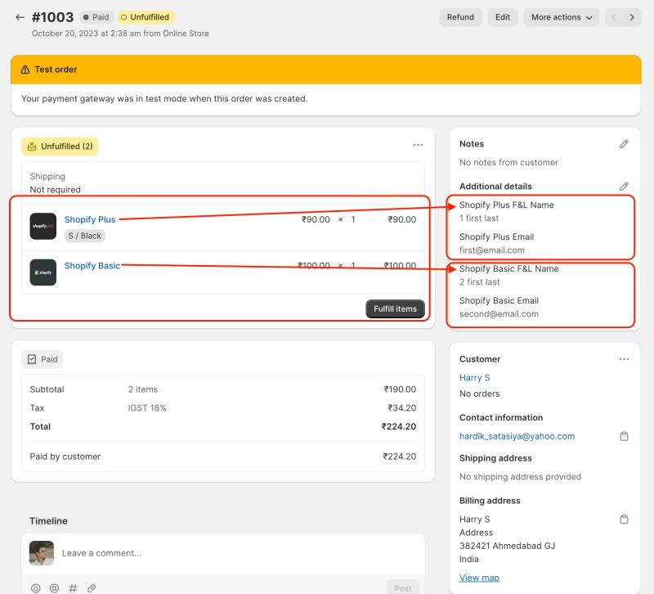654x594 pixels.
Task: Insert an emoji into the timeline comment
Action: (x=34, y=587)
